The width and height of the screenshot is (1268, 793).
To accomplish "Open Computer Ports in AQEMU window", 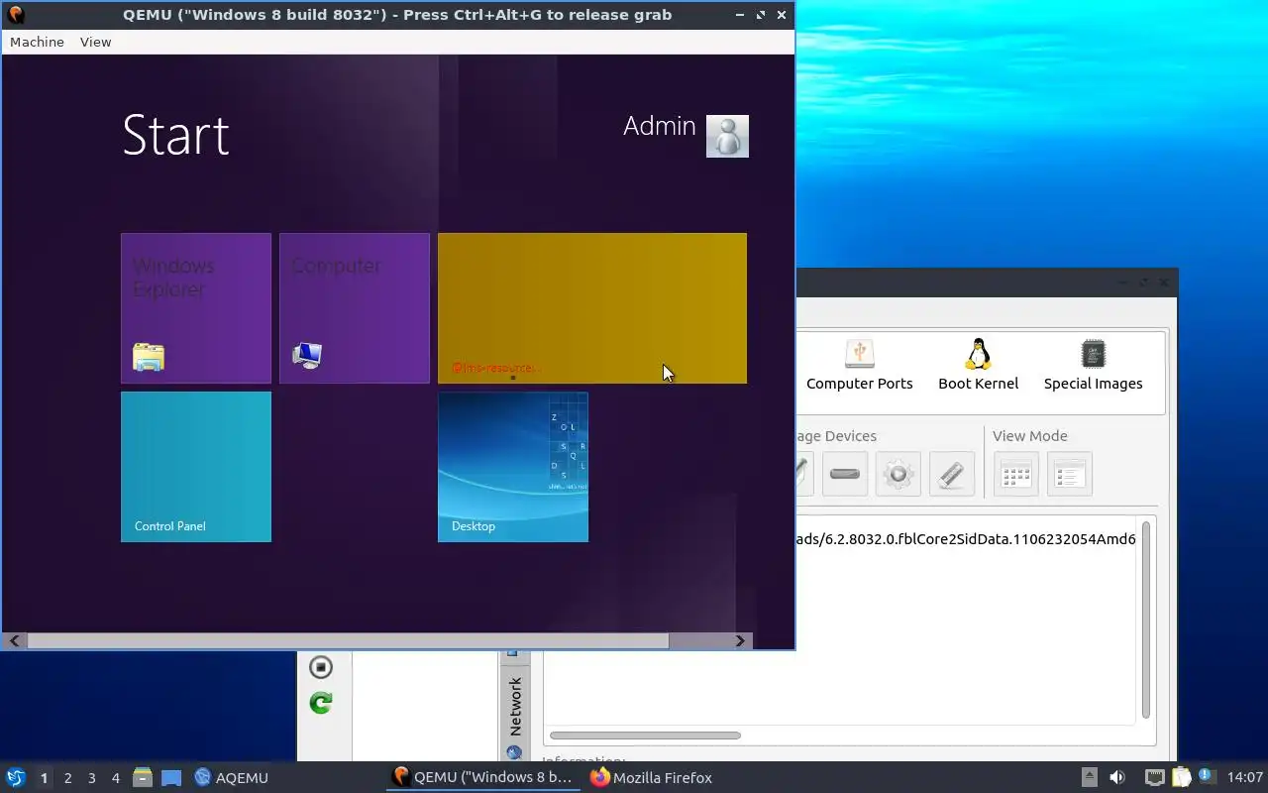I will pos(859,366).
